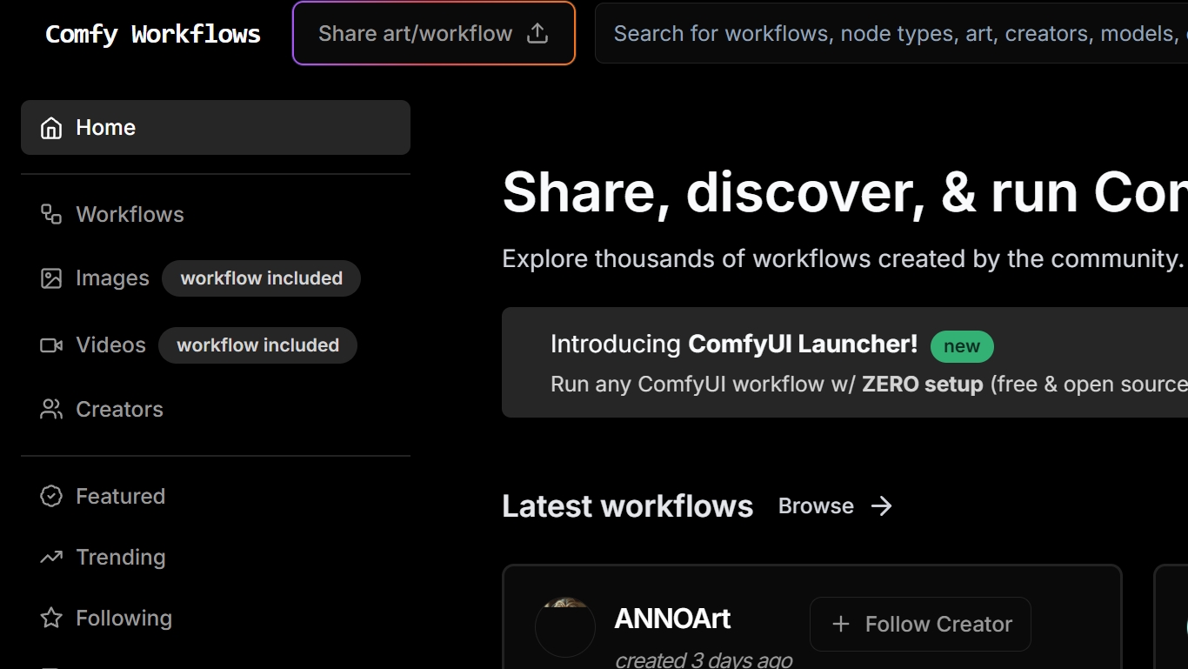This screenshot has width=1188, height=669.
Task: Click the Creators people icon
Action: click(x=51, y=409)
